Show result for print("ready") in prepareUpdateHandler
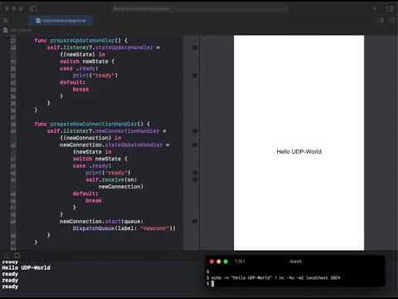The image size is (398, 299). [195, 76]
